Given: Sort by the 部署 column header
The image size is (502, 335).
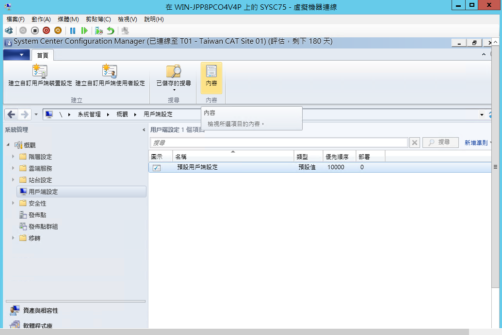Looking at the screenshot, I should (371, 157).
